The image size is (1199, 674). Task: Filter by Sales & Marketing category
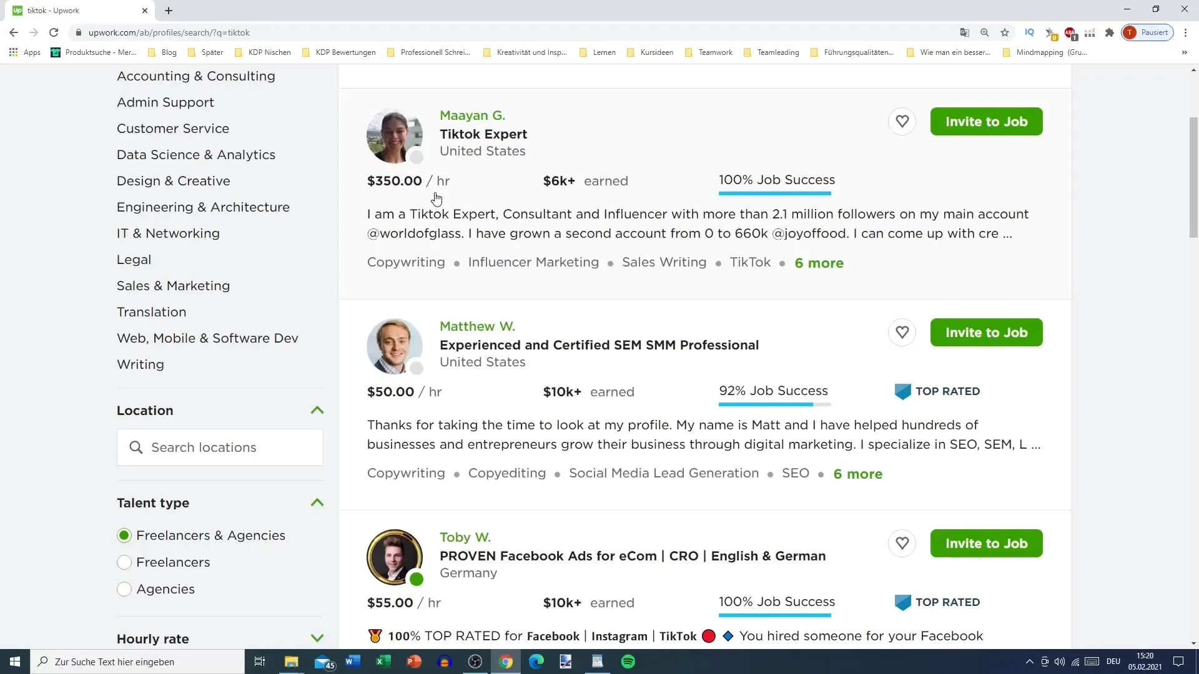click(174, 286)
